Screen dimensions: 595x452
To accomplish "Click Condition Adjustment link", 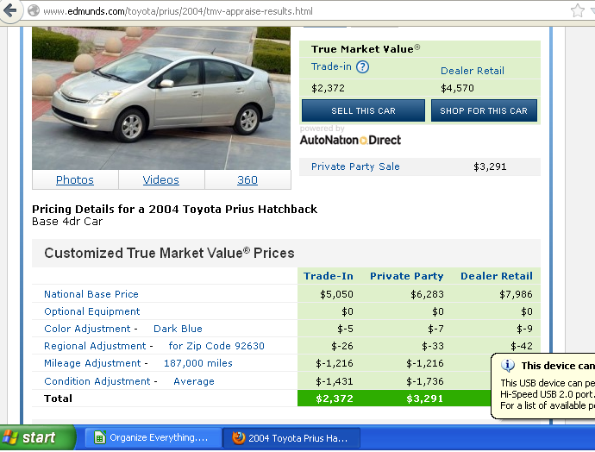I will 97,381.
